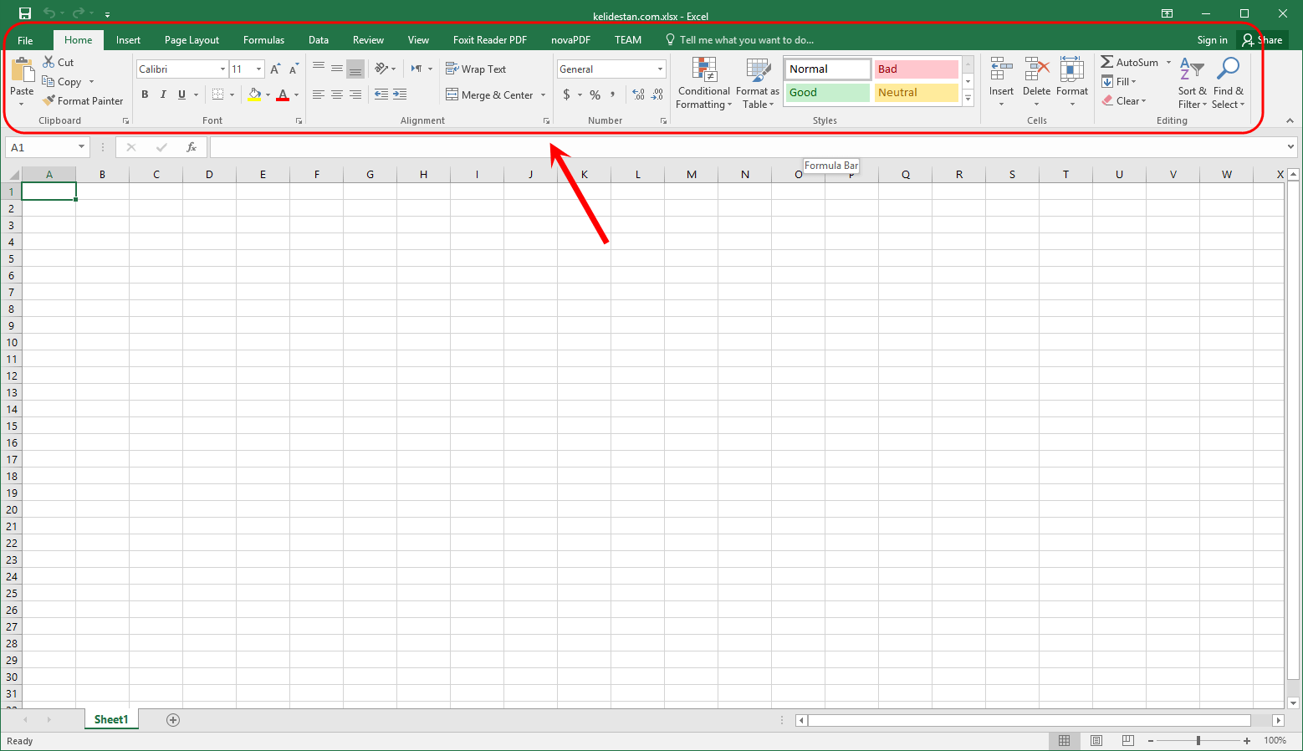Viewport: 1303px width, 751px height.
Task: Apply the Good cell style
Action: pos(828,93)
